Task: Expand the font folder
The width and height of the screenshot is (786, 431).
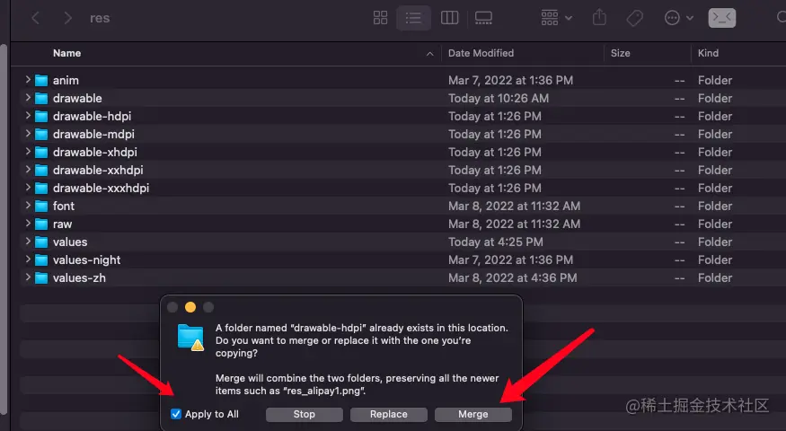Action: pos(28,206)
